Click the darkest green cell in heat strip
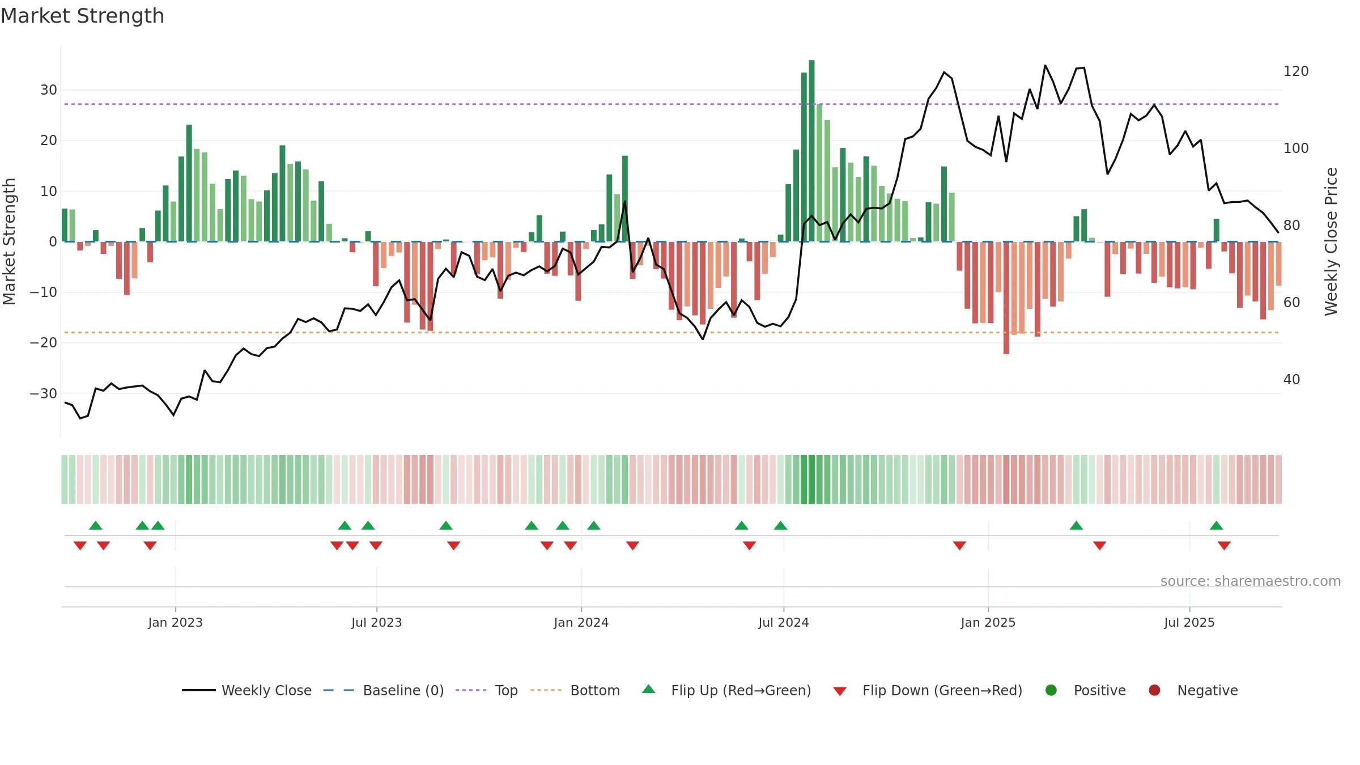1360x765 pixels. click(x=811, y=479)
